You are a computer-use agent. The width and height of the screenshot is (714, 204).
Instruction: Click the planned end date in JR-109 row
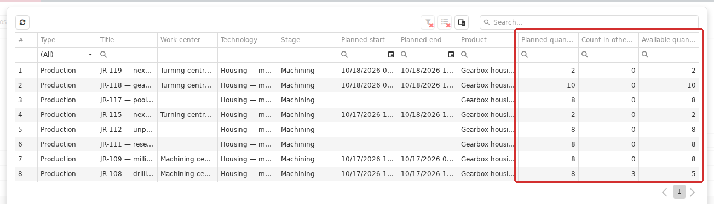click(428, 159)
